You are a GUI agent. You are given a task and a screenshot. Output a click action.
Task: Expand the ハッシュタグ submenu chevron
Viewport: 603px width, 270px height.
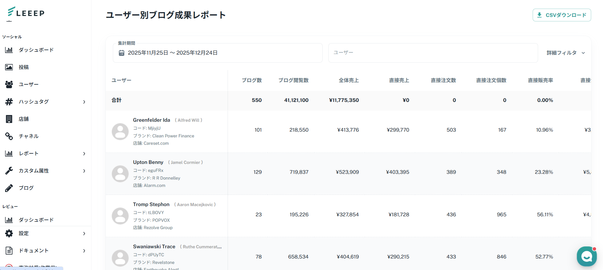84,102
